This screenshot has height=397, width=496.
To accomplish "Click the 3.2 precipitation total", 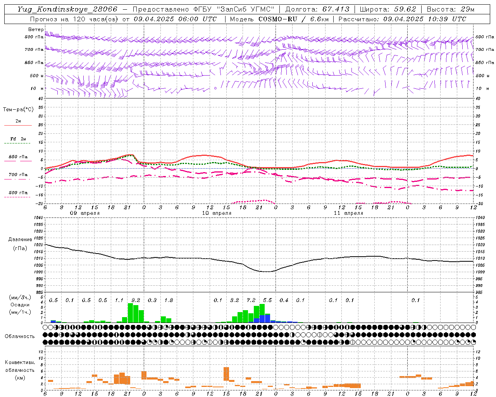I will (234, 300).
